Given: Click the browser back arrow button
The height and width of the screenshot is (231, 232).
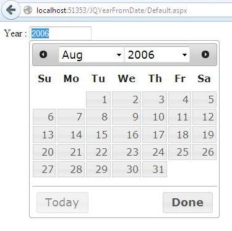Looking at the screenshot, I should [11, 10].
